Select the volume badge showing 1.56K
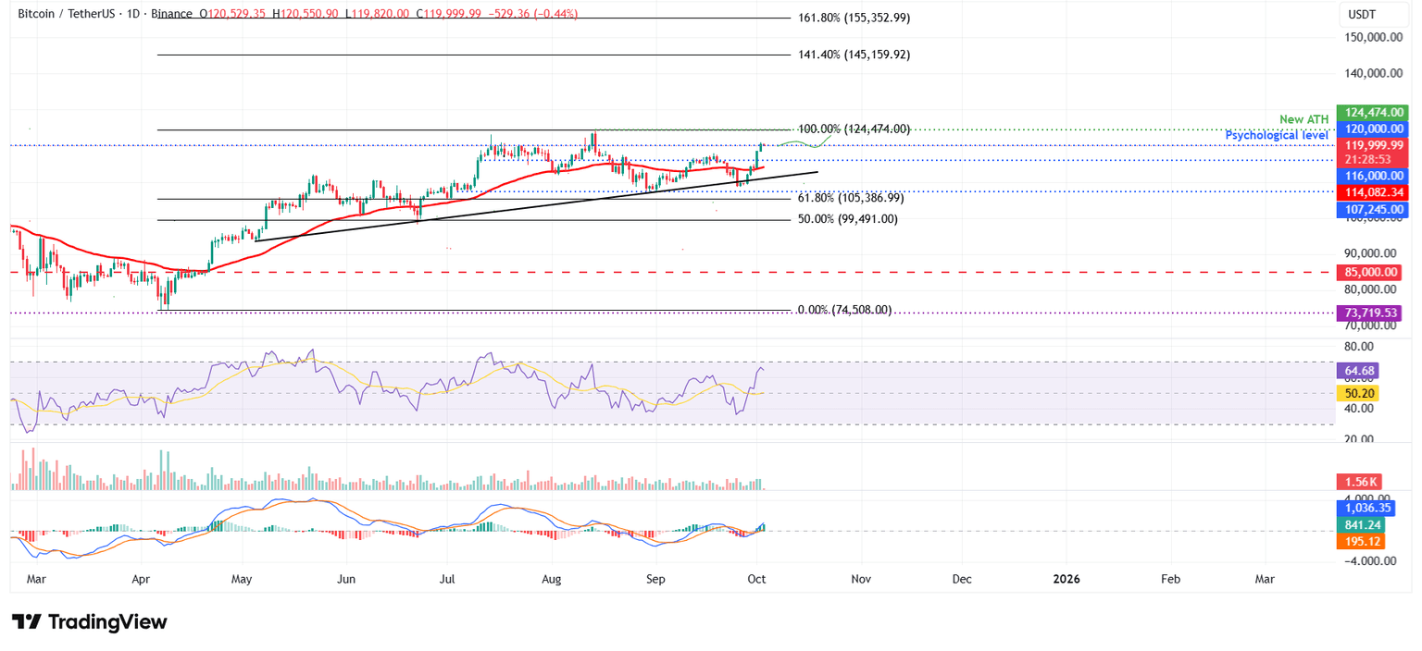This screenshot has width=1422, height=651. click(x=1361, y=482)
